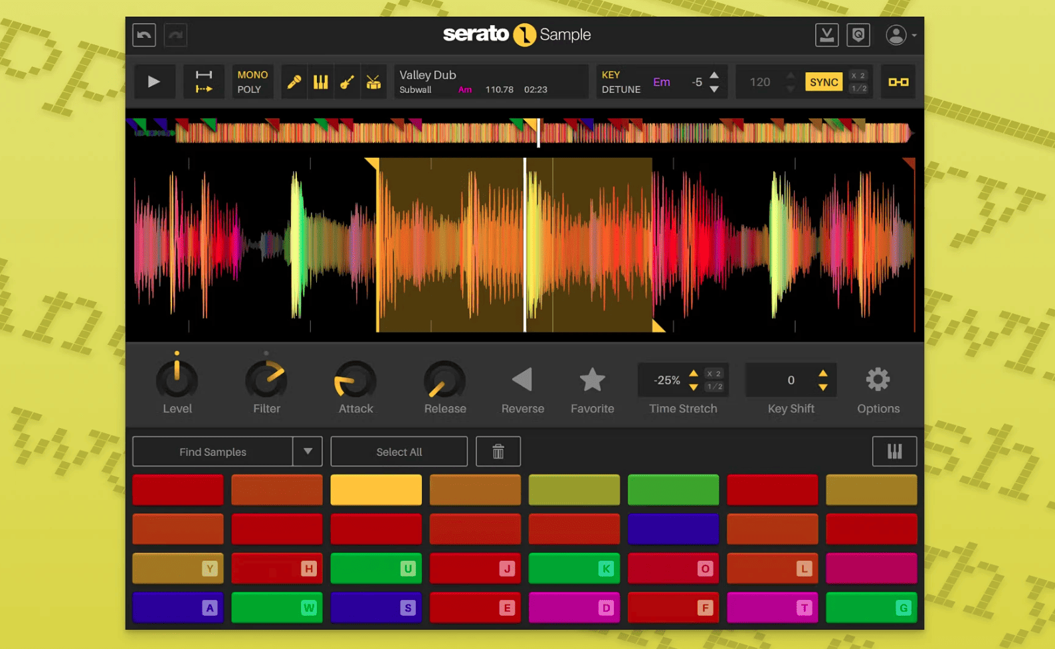Select the microphone vocals stem icon
This screenshot has width=1055, height=649.
tap(294, 82)
